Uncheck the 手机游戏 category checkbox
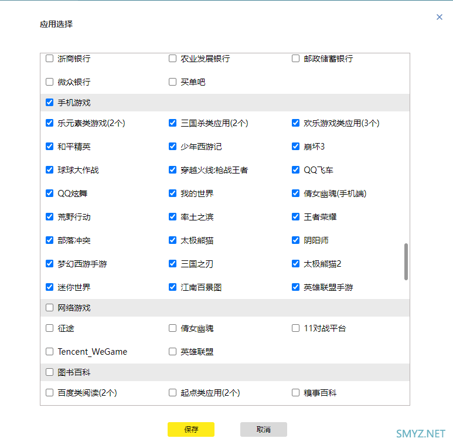Screen dimensions: 453x445 click(x=49, y=103)
